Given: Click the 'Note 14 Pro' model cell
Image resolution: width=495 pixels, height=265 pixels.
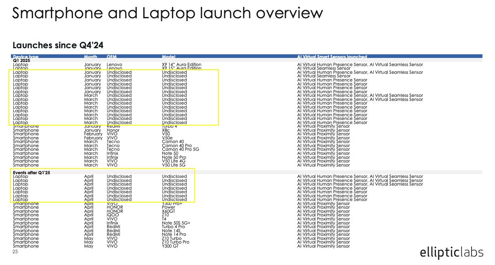Looking at the screenshot, I should pos(174,234).
